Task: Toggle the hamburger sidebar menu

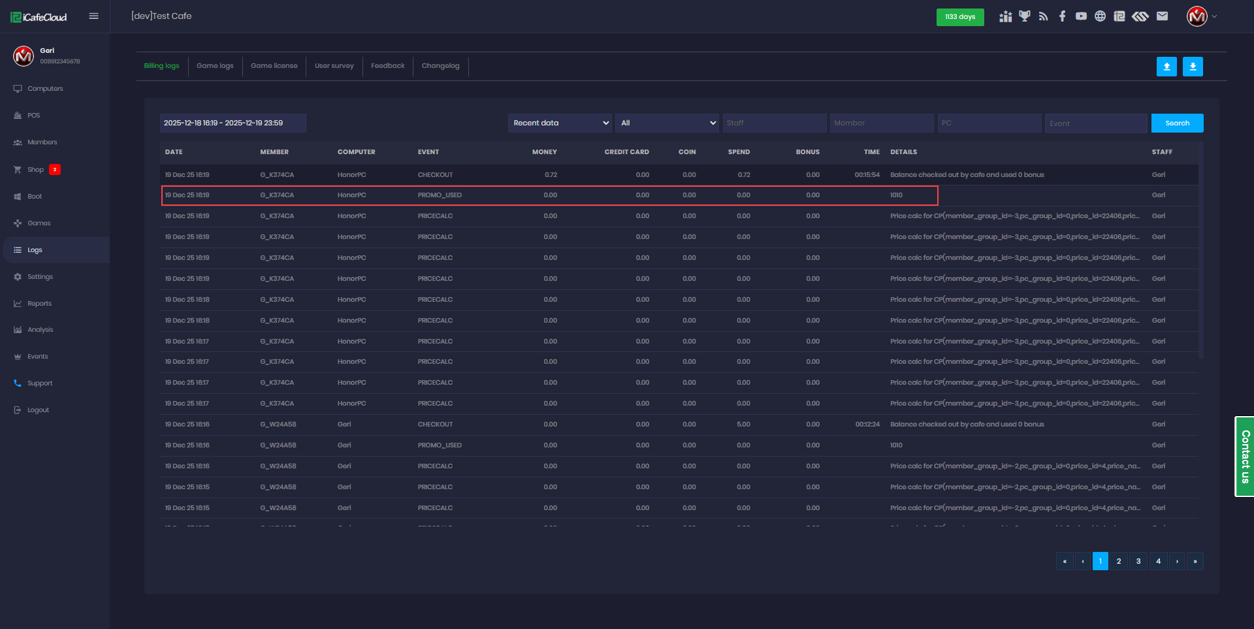Action: [x=93, y=16]
